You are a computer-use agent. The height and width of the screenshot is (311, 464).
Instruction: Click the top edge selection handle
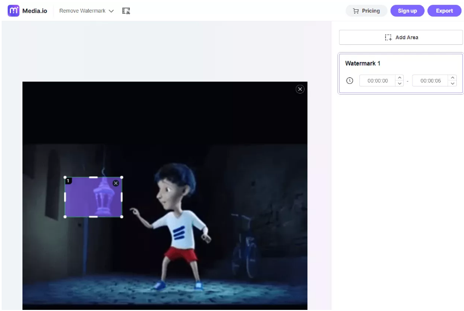[93, 177]
